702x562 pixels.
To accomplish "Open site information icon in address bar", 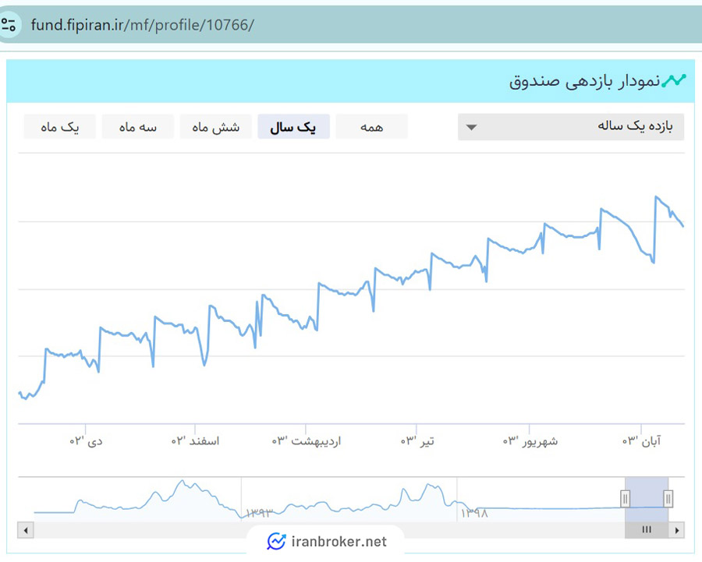I will point(8,25).
